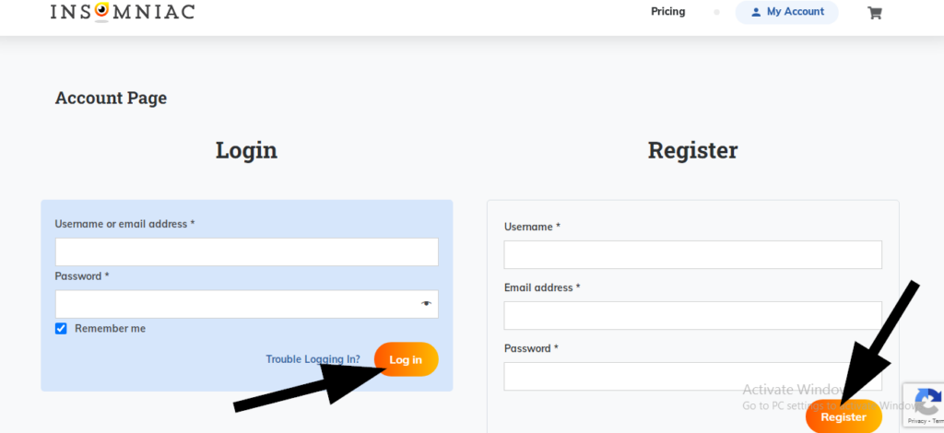Click the Remember me label
This screenshot has height=433, width=944.
(111, 328)
